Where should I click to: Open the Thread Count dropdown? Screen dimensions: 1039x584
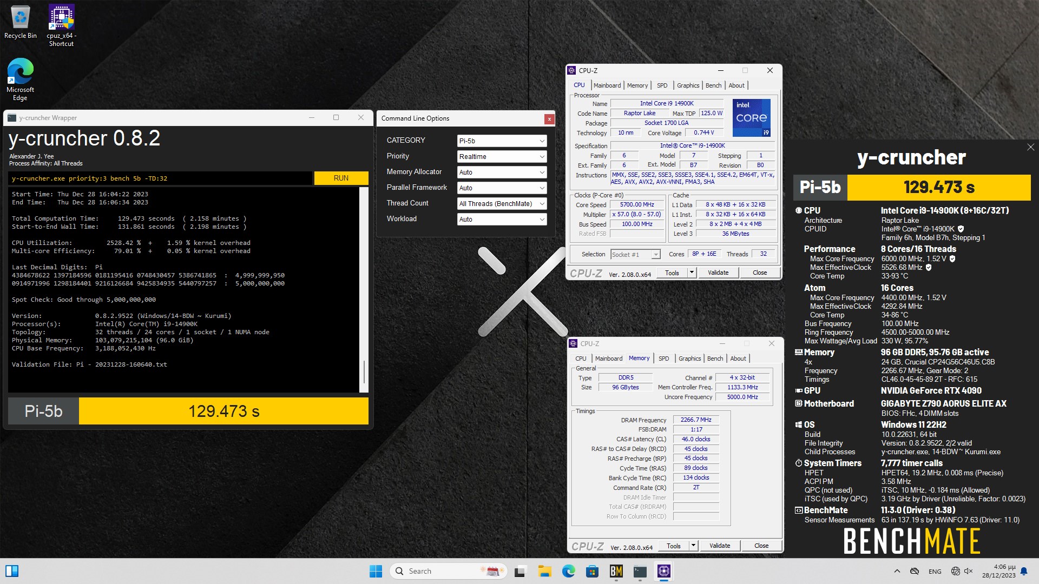pyautogui.click(x=502, y=203)
